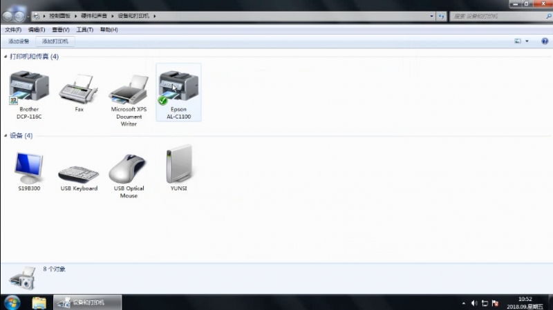Click the search devices input field

pos(494,15)
